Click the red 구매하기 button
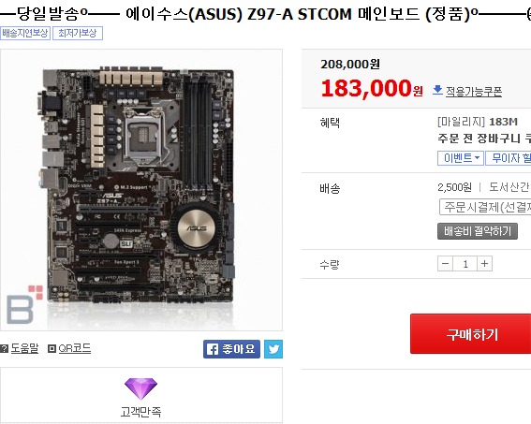Viewport: 531px width, 424px height. click(471, 334)
